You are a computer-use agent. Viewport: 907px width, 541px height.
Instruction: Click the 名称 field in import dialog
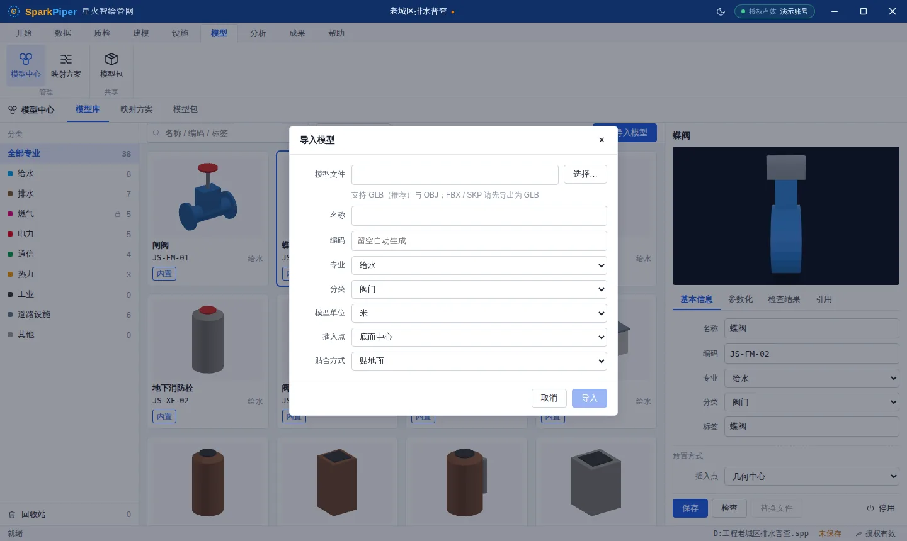[x=479, y=216]
